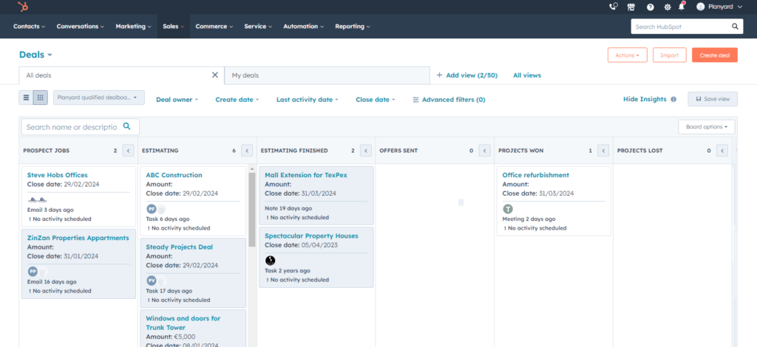The height and width of the screenshot is (347, 757).
Task: Switch to list view icon
Action: click(26, 98)
